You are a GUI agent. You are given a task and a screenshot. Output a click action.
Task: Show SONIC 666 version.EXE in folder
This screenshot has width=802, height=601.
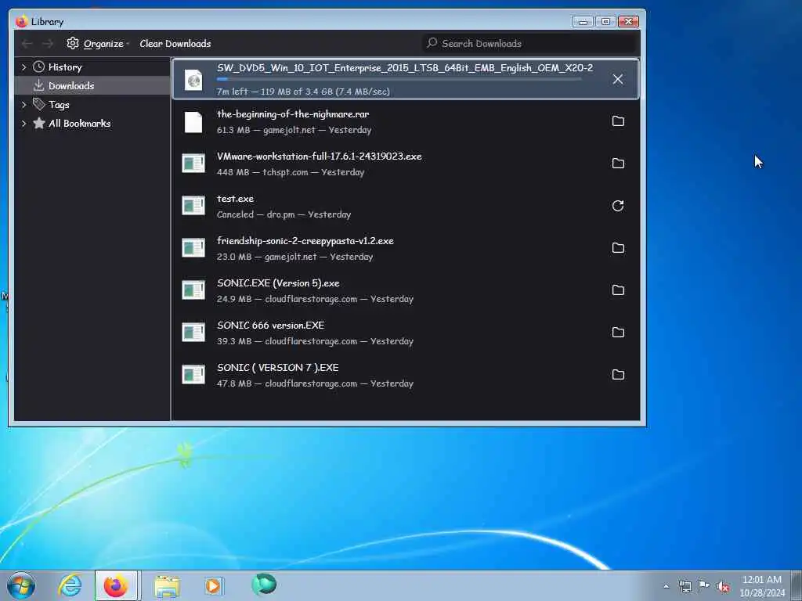pos(618,332)
